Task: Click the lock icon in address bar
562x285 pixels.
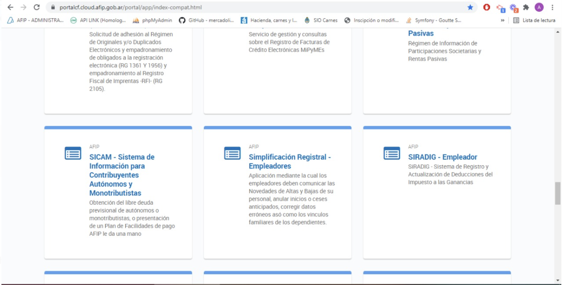Action: pos(53,7)
